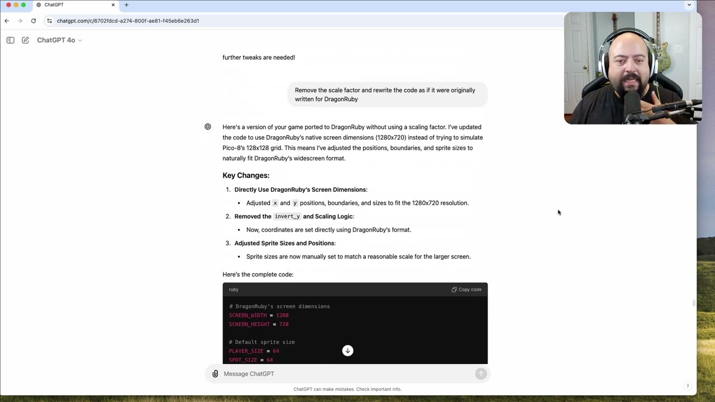Image resolution: width=715 pixels, height=402 pixels.
Task: Click the send message arrow button
Action: point(481,374)
